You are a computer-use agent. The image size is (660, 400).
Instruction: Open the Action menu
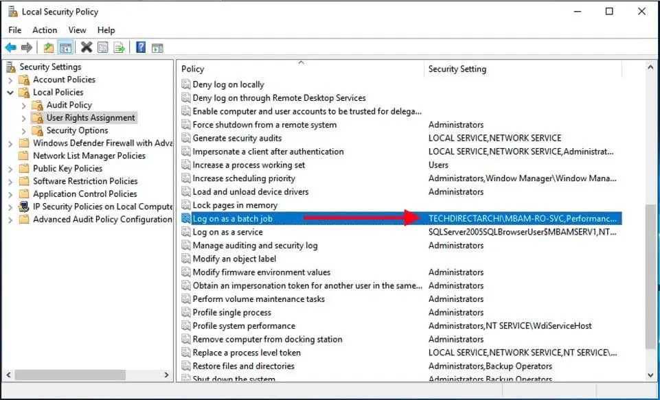pyautogui.click(x=45, y=30)
